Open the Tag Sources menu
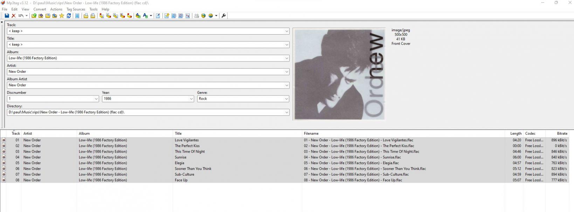Screen dimensions: 574x212 [76, 9]
